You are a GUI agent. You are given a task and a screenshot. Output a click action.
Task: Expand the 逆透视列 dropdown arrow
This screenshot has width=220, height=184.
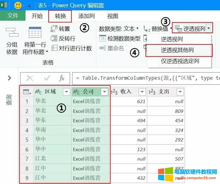tap(209, 29)
